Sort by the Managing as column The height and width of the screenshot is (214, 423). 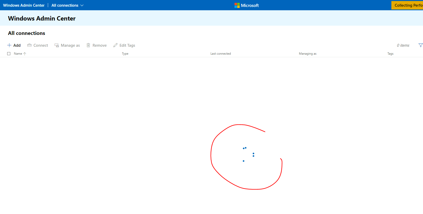pos(308,54)
